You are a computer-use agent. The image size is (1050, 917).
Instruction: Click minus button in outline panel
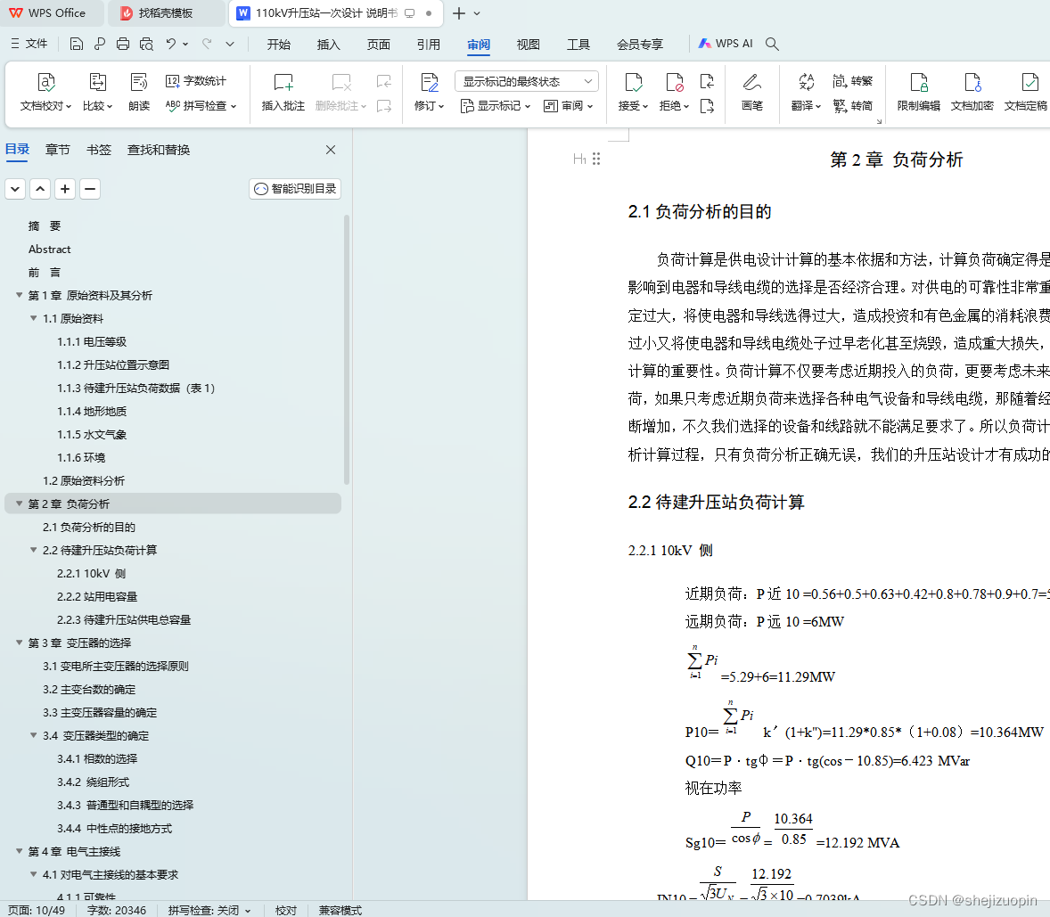click(x=90, y=189)
